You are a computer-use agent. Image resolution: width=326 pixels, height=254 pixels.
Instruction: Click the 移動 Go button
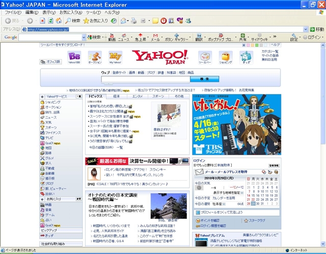[317, 30]
